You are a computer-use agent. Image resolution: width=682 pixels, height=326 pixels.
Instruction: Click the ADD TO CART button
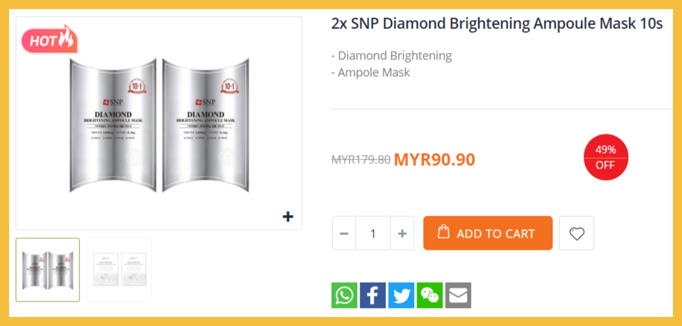click(x=488, y=233)
